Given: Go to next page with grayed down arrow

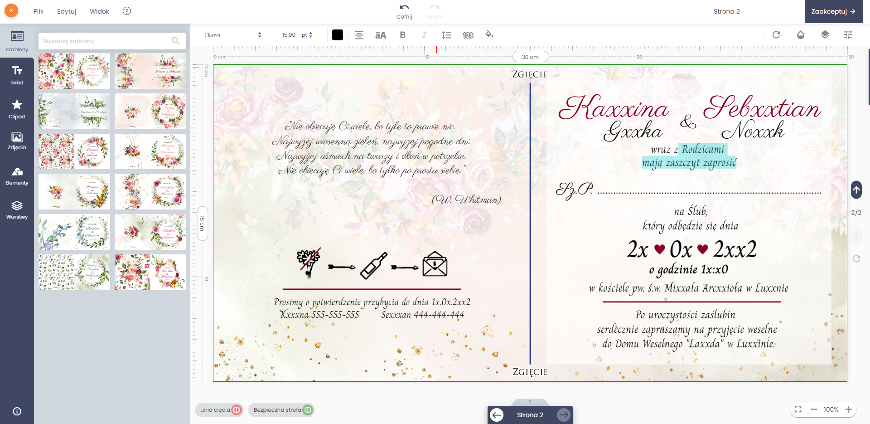Looking at the screenshot, I should pyautogui.click(x=856, y=235).
